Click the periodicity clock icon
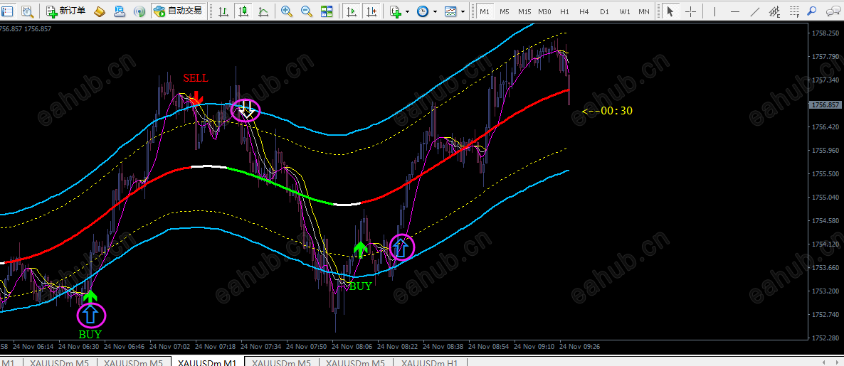Screen dimensions: 844x366 (x=423, y=11)
